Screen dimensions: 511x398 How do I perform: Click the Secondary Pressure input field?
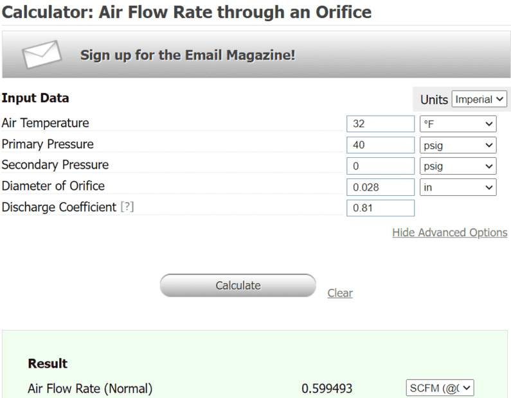tap(380, 166)
